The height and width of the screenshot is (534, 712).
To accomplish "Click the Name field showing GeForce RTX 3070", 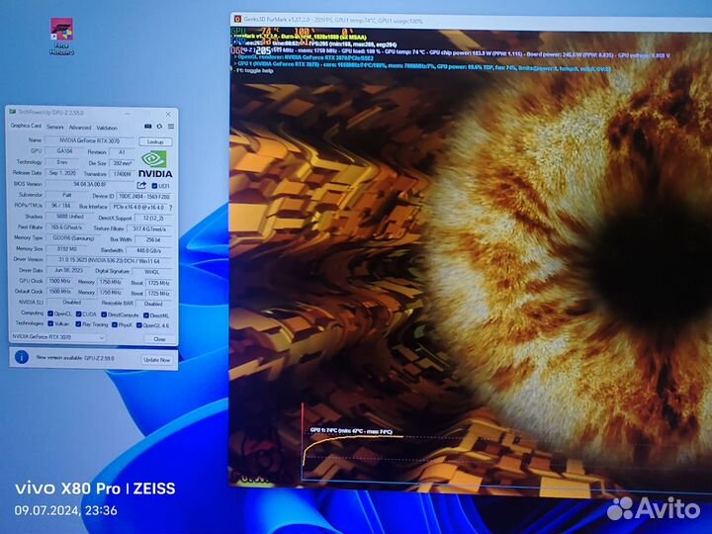I will pos(89,140).
